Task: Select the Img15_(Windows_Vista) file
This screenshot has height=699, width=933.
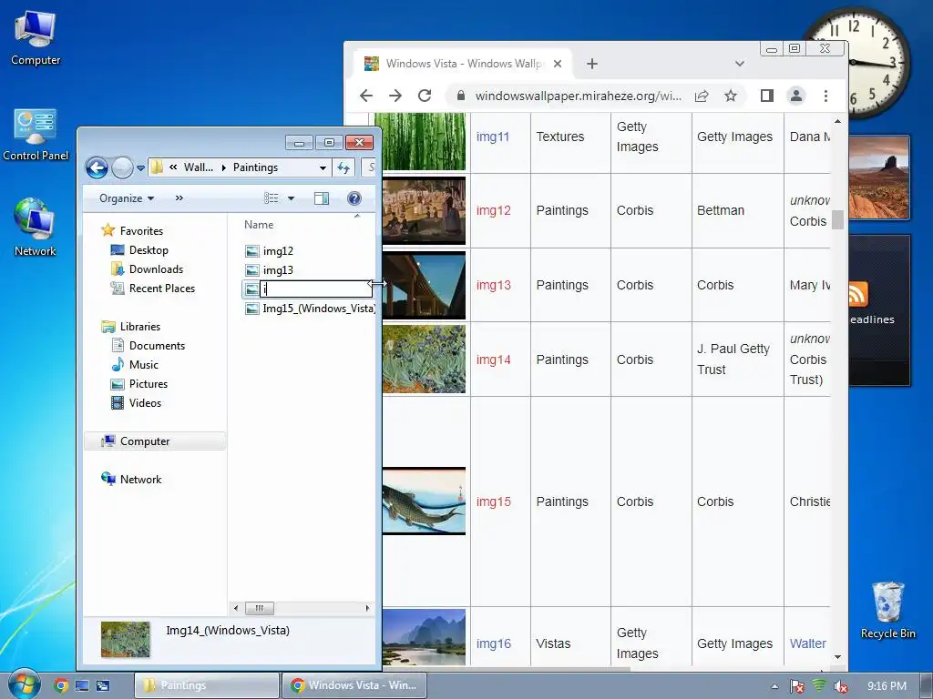Action: pos(310,309)
